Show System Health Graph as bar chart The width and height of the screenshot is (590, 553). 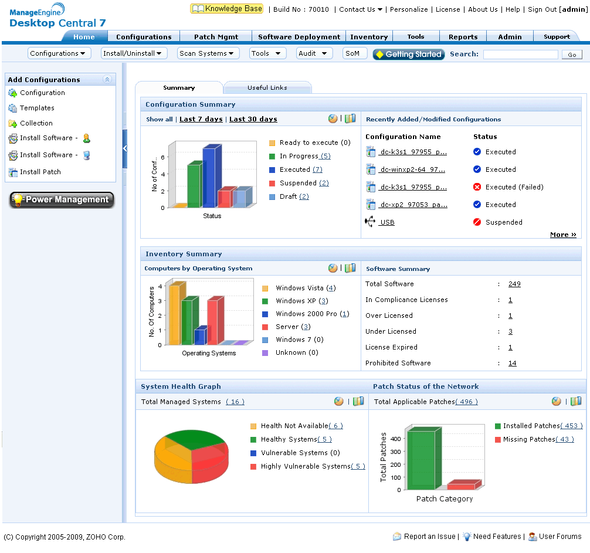358,401
